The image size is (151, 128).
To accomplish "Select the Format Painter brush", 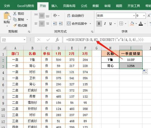I will (x=15, y=25).
